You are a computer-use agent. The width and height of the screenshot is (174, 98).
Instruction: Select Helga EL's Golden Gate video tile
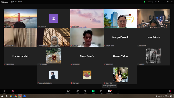coord(20,18)
